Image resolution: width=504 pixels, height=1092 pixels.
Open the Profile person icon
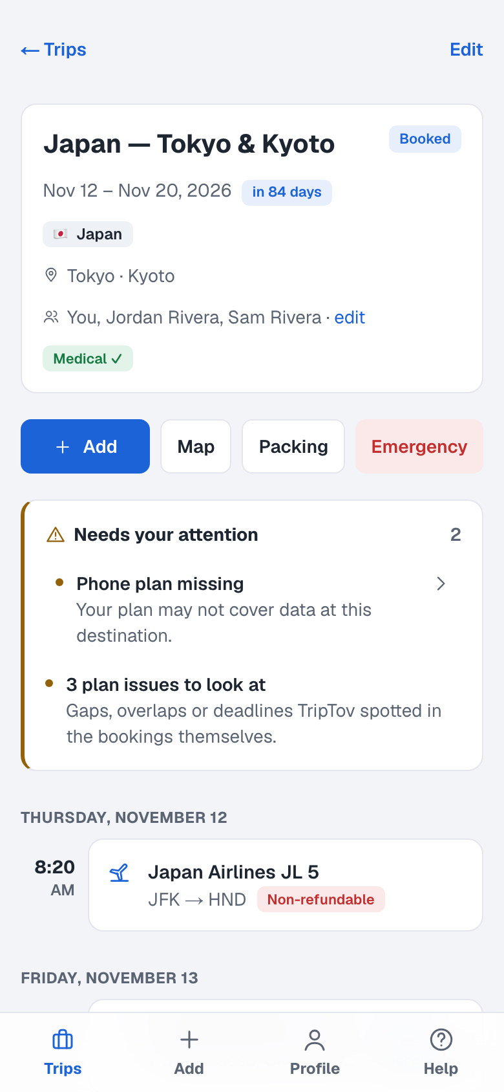[315, 1040]
